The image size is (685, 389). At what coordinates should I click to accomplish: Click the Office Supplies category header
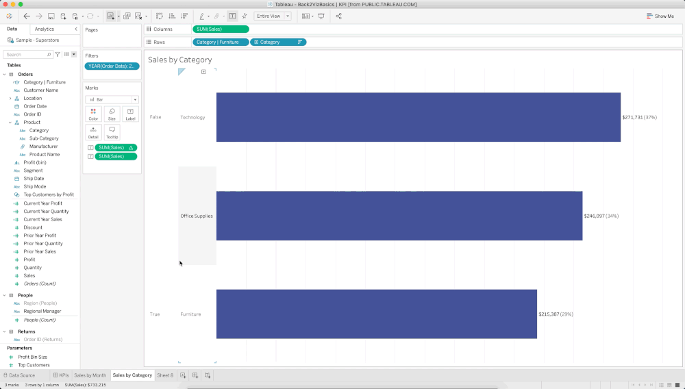(x=197, y=216)
